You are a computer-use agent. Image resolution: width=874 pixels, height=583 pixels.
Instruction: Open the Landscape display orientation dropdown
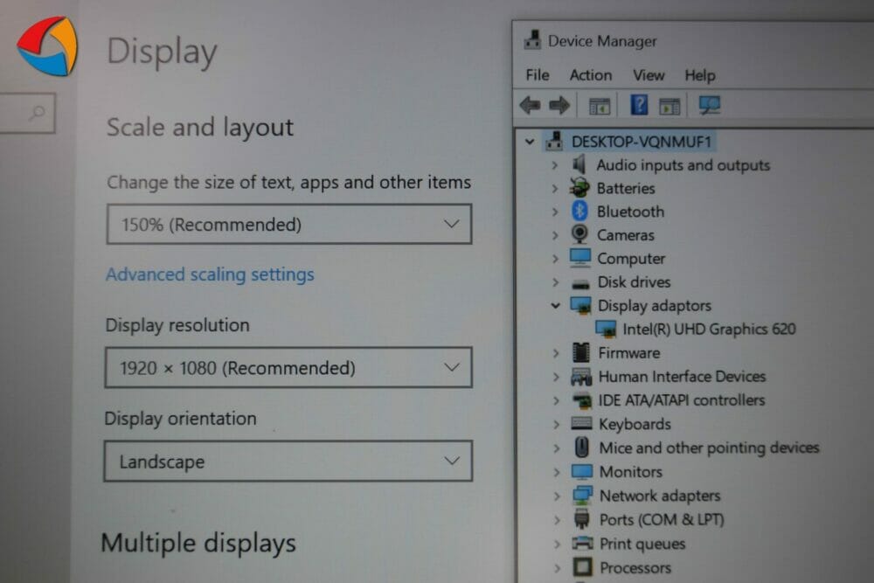[x=288, y=461]
